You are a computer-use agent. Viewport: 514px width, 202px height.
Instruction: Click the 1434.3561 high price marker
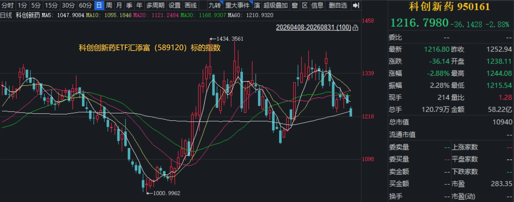(x=230, y=39)
